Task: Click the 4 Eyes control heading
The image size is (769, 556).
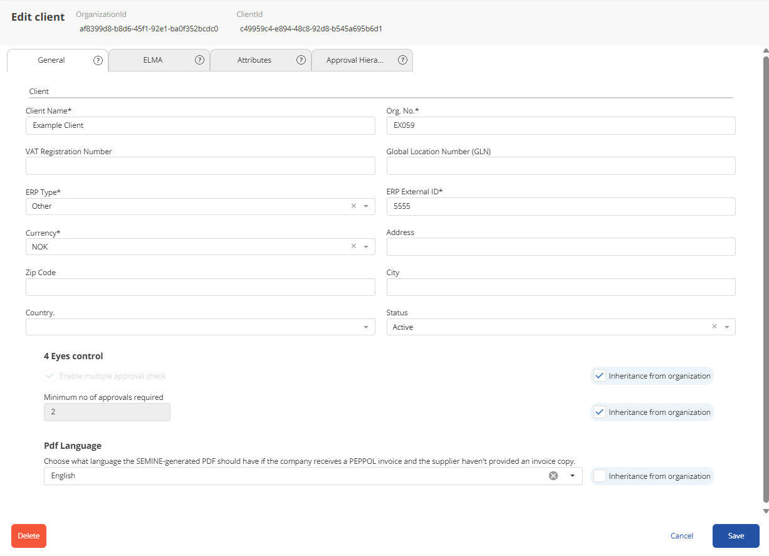Action: 73,356
